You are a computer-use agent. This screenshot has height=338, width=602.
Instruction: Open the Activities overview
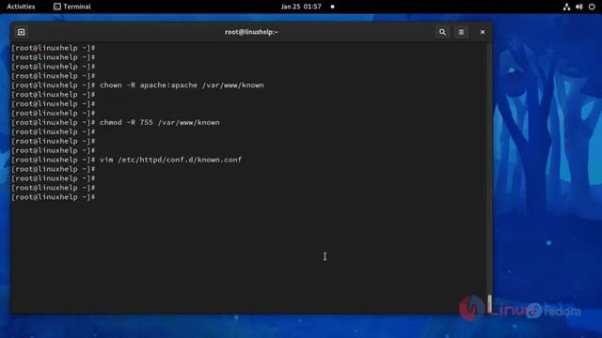(x=21, y=7)
